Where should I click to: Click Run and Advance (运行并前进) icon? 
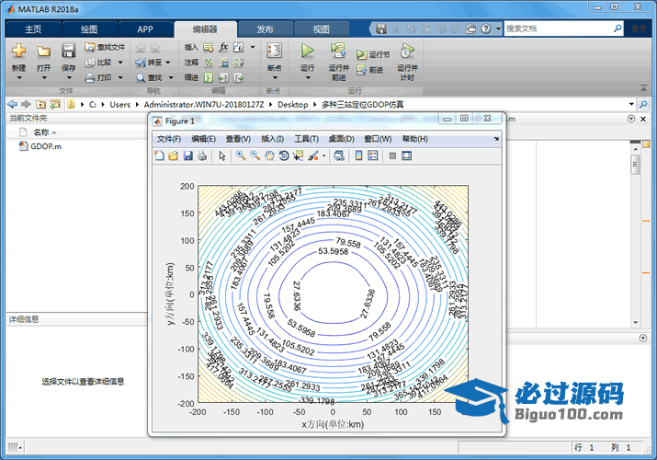pyautogui.click(x=338, y=51)
